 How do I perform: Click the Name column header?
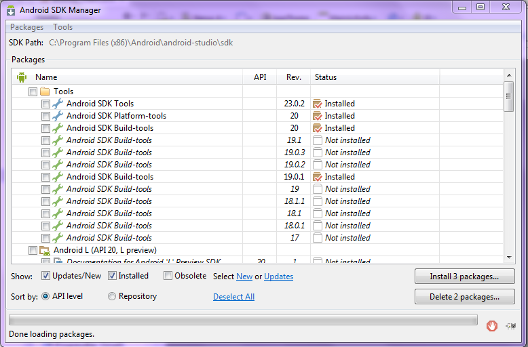pos(128,77)
